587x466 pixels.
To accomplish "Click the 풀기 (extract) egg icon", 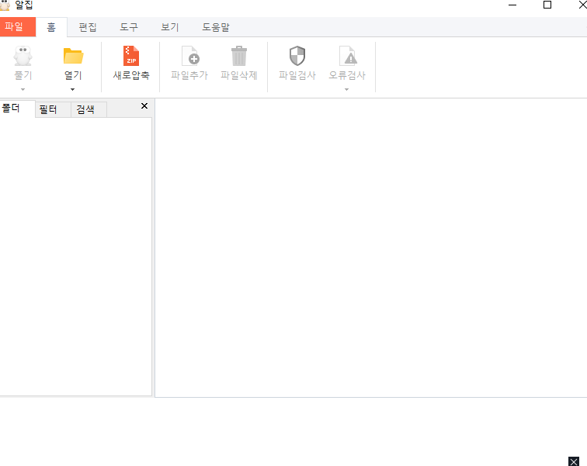I will 23,56.
